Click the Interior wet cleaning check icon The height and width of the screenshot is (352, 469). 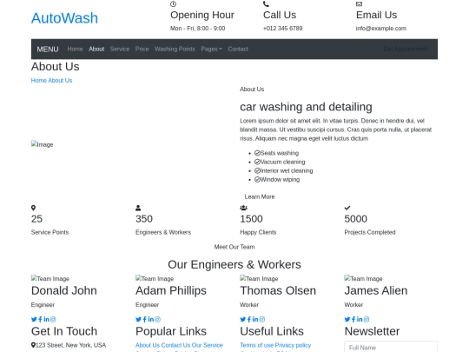click(x=257, y=170)
